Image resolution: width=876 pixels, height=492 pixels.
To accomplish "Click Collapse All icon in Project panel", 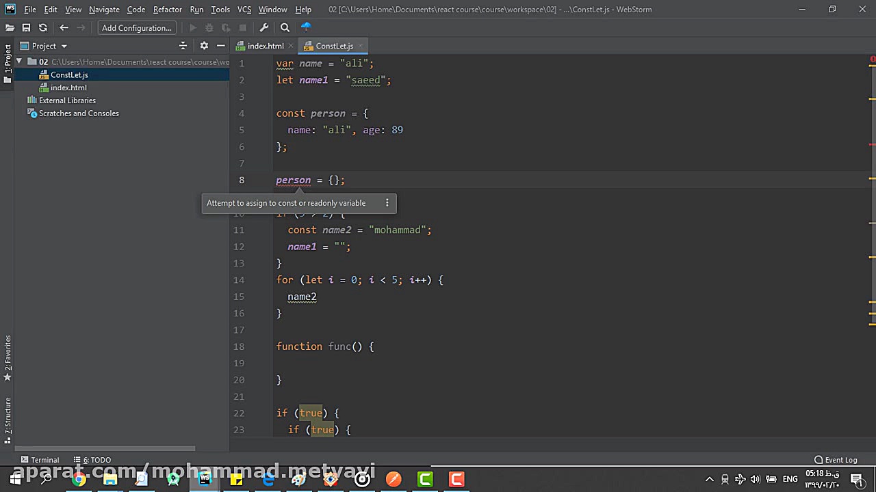I will tap(183, 46).
